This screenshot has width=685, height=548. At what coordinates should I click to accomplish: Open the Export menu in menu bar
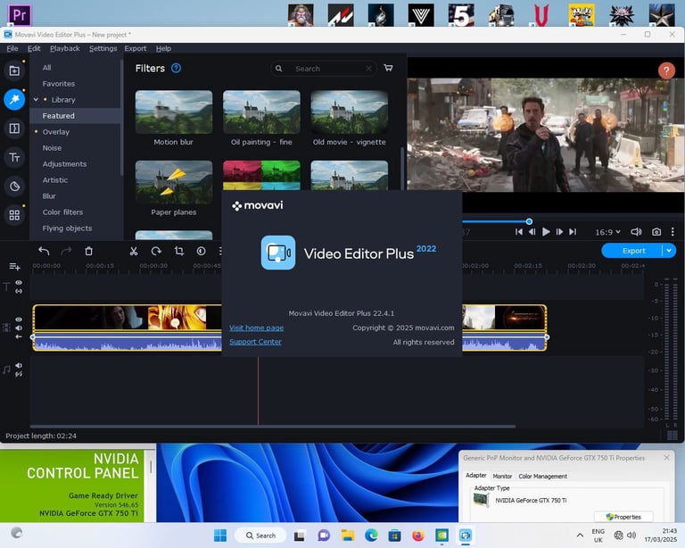[x=136, y=48]
